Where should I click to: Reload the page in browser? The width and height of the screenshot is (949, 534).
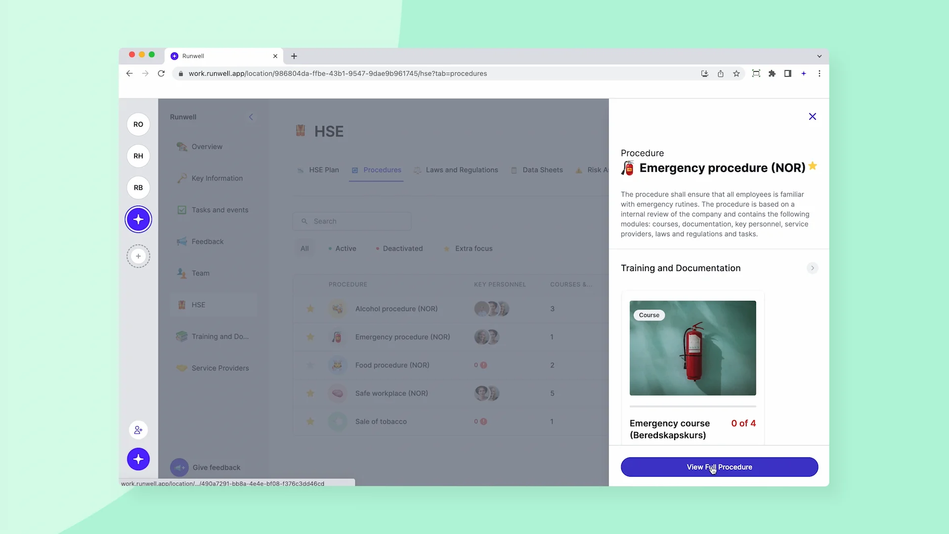click(x=161, y=74)
